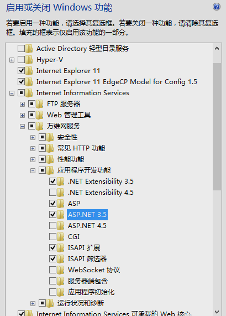Collapse the 应用程序开发功能 node
This screenshot has height=316, width=226.
33,170
